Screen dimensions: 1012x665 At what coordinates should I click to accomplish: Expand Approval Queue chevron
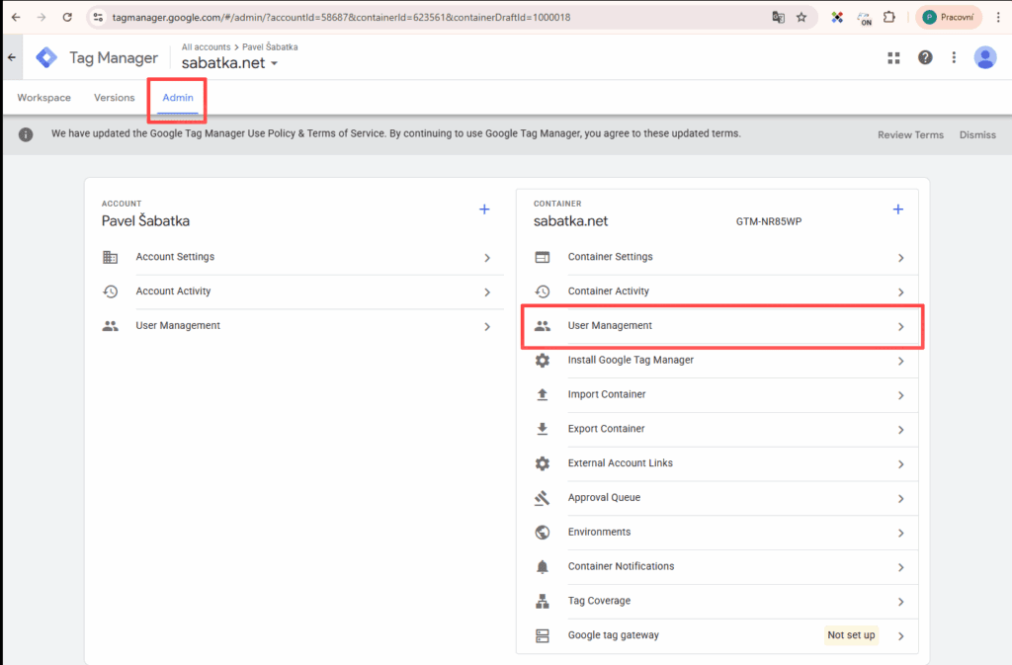(901, 499)
